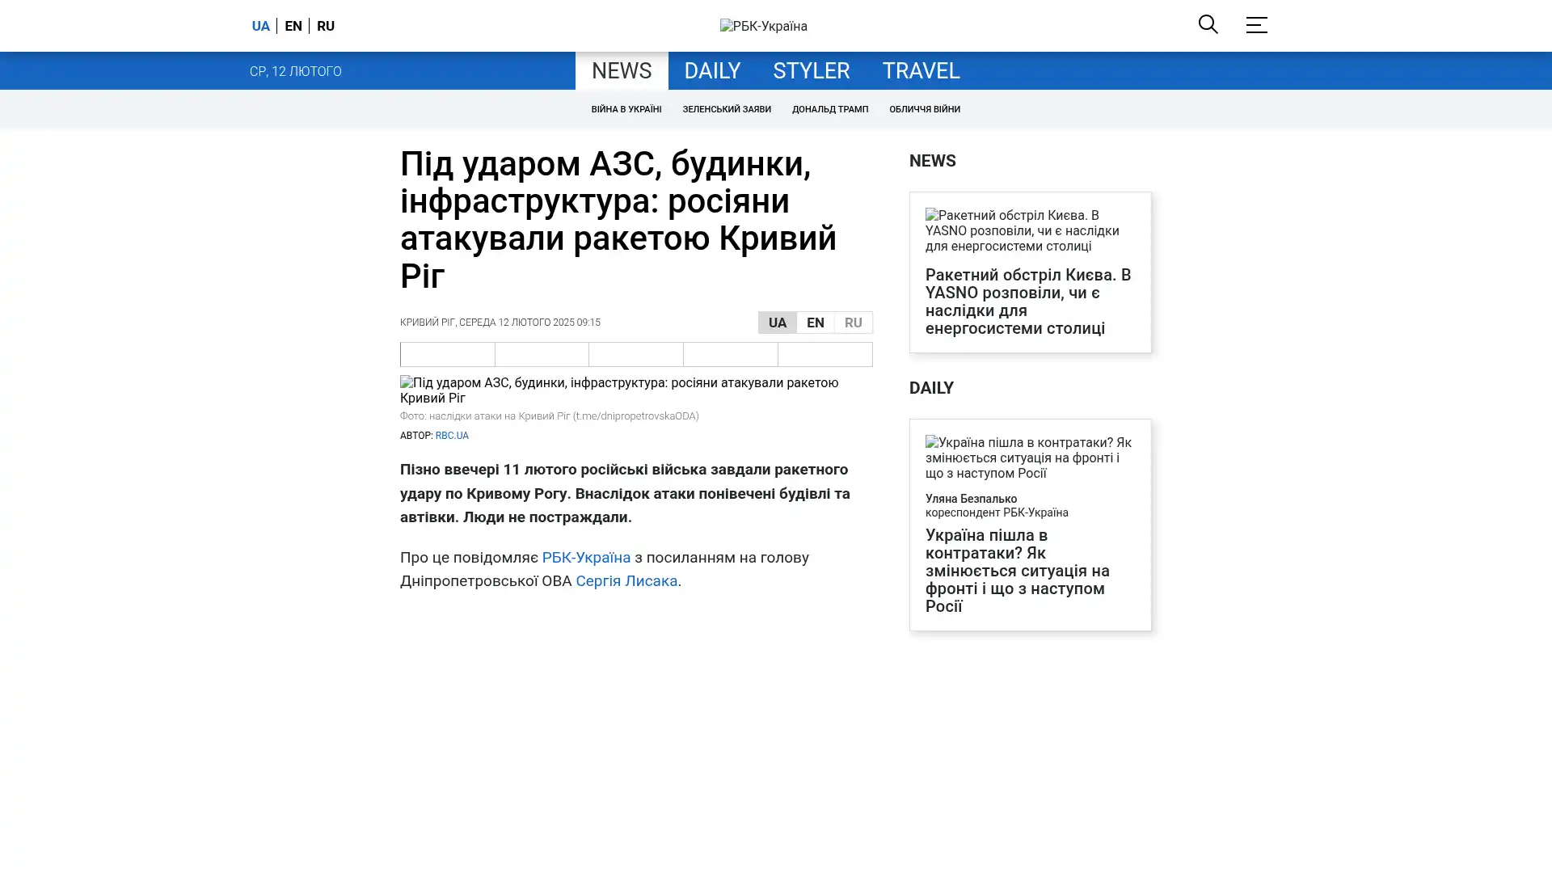The image size is (1552, 873).
Task: Select the NEWS tab
Action: coord(621,71)
